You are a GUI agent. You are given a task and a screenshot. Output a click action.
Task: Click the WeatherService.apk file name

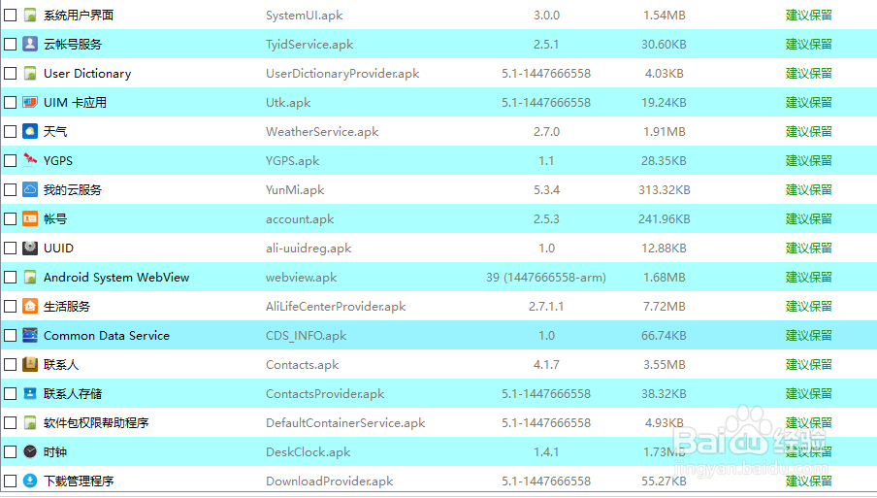(x=322, y=132)
